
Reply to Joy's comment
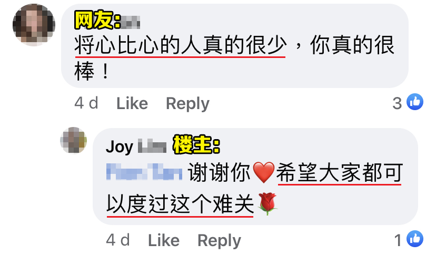(x=219, y=241)
